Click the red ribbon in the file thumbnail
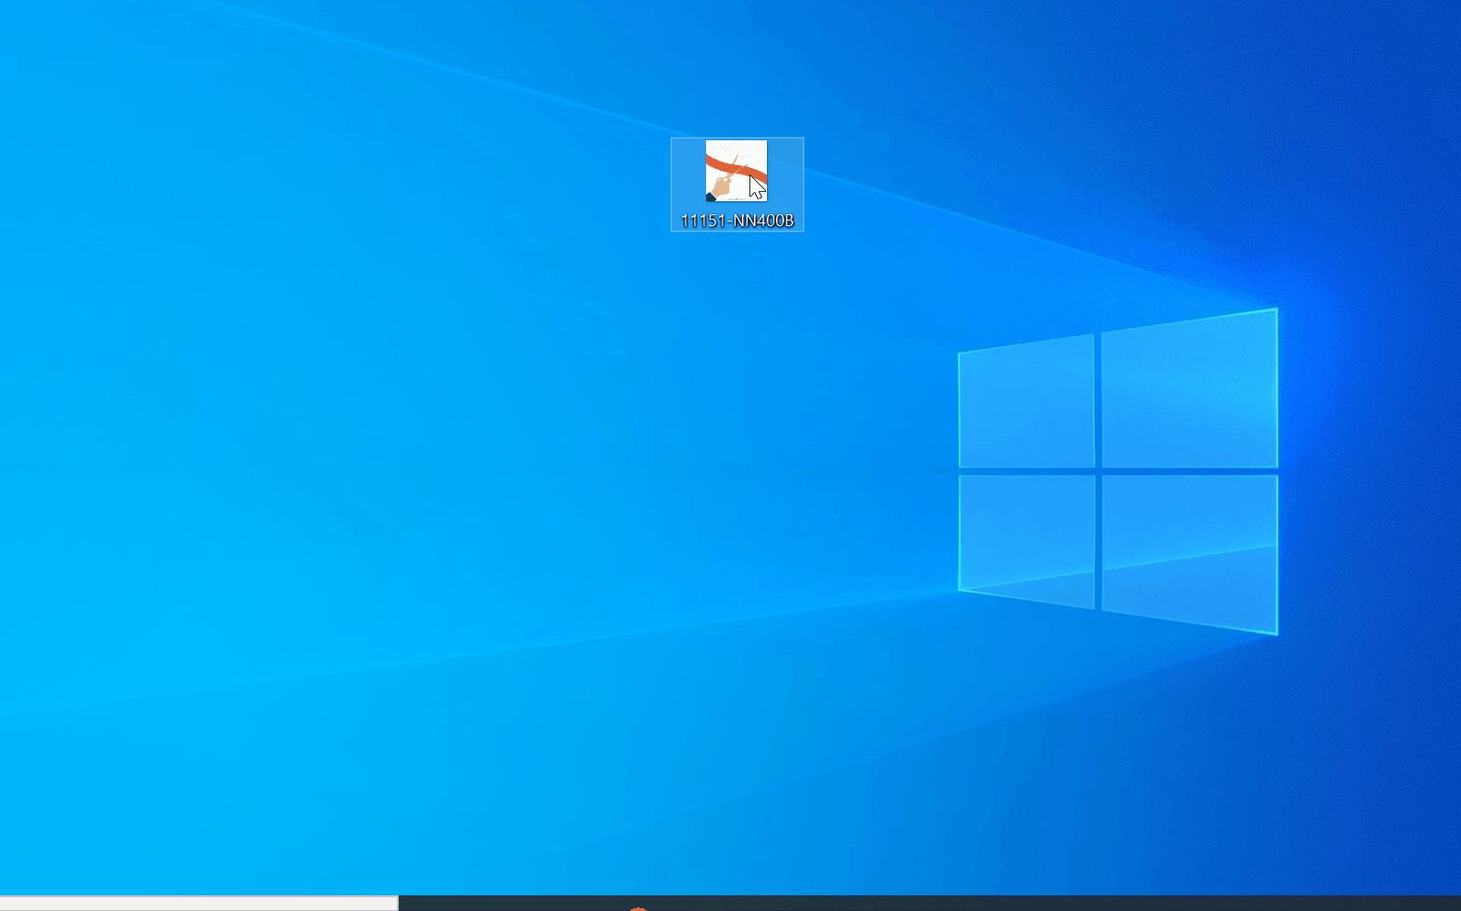 (736, 171)
